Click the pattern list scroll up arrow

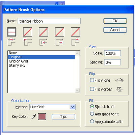[77, 54]
